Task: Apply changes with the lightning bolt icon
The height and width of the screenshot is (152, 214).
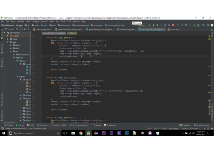Action: (153, 25)
